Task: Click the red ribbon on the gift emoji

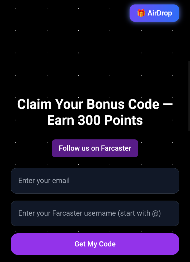Action: (141, 12)
